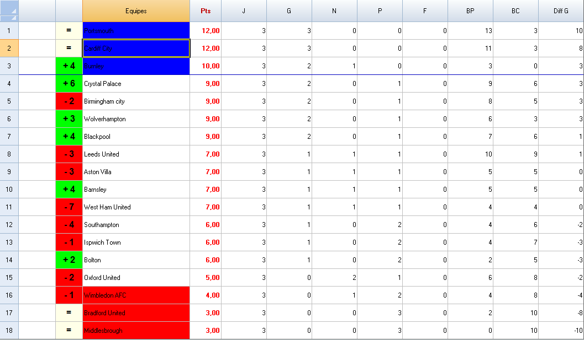The width and height of the screenshot is (584, 340).
Task: Click Crystal Palace's green +6 cell
Action: point(69,84)
